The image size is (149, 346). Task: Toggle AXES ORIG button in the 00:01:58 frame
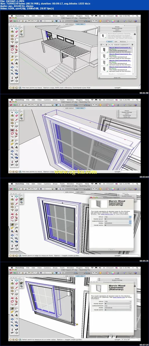[79, 24]
